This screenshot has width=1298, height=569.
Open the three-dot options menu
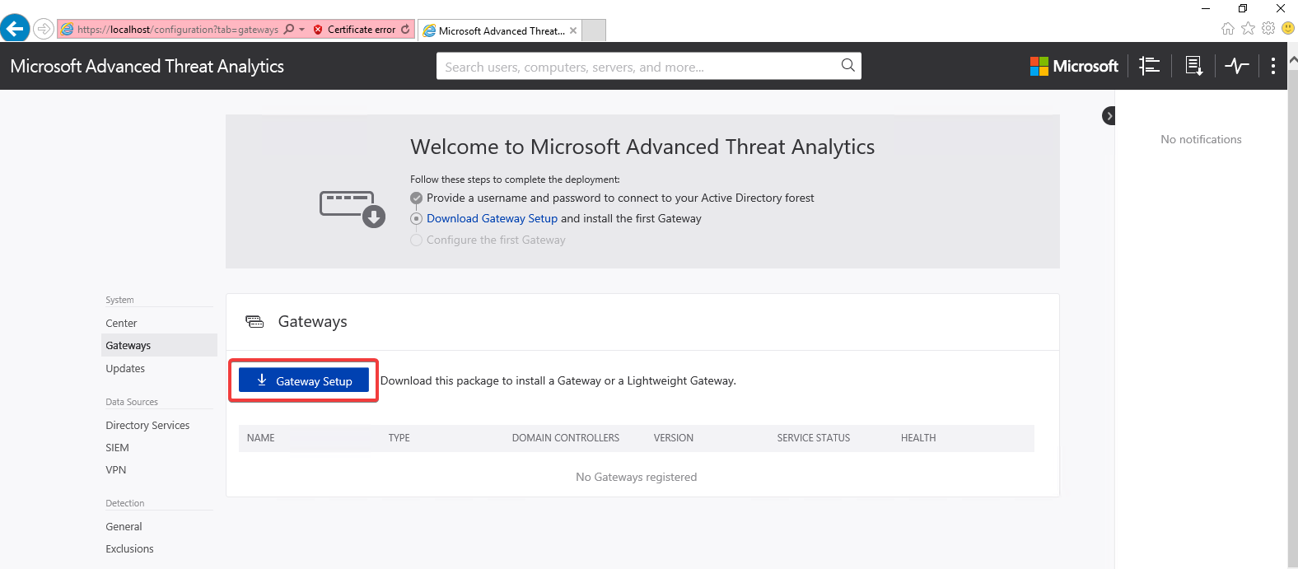coord(1273,66)
